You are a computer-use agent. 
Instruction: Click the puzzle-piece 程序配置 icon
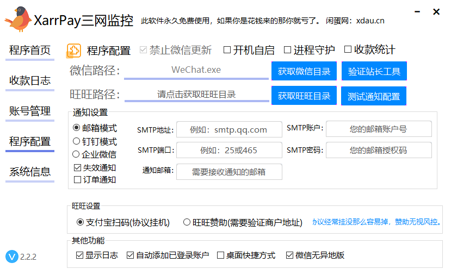point(73,51)
